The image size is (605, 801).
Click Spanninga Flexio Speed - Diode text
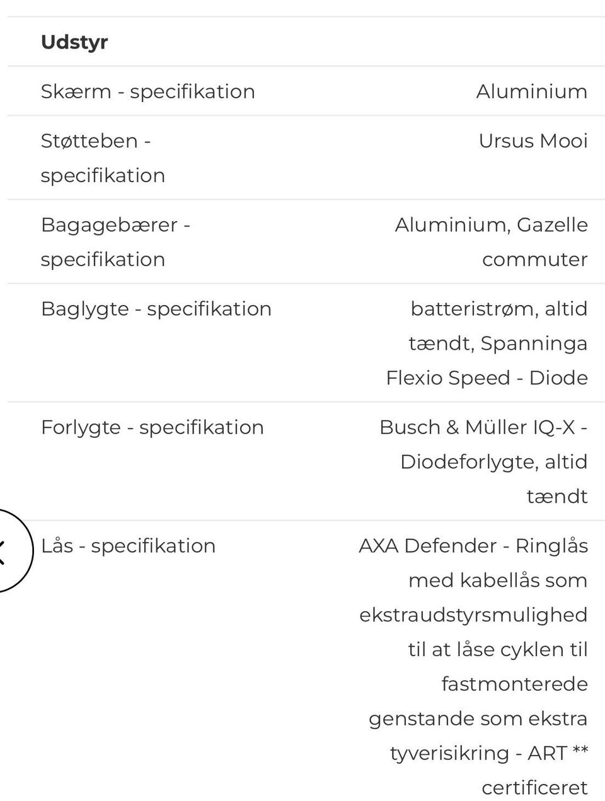tap(487, 360)
